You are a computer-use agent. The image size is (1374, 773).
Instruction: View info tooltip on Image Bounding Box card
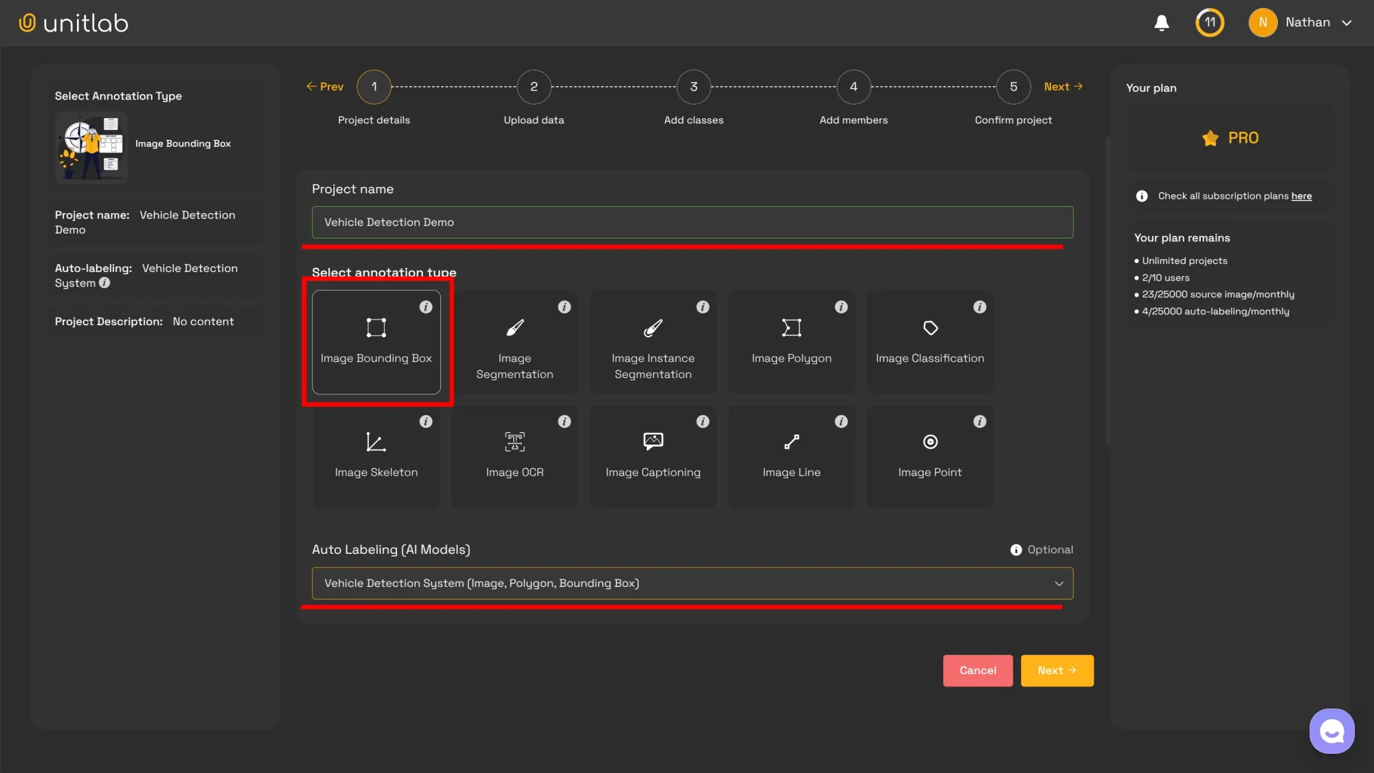click(x=425, y=307)
